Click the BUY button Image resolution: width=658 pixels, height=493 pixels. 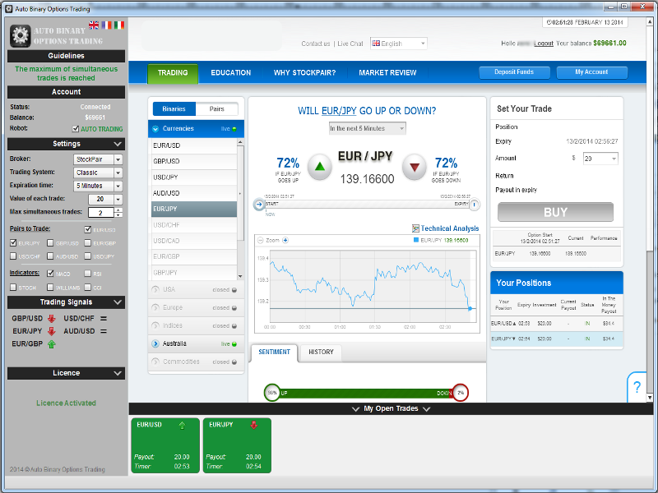tap(556, 212)
